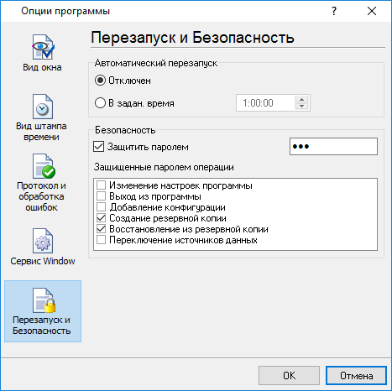
Task: Open the Вид окна settings page icon
Action: pos(43,47)
